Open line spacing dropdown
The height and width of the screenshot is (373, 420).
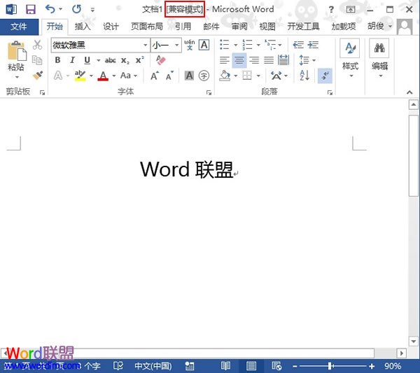(x=307, y=60)
